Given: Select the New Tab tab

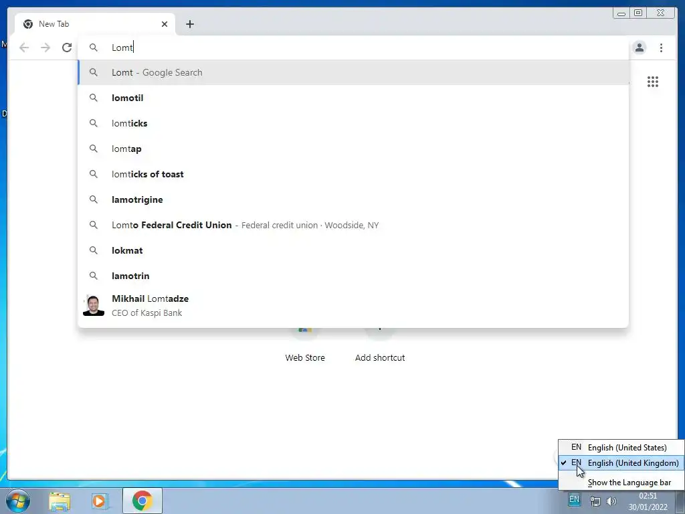Looking at the screenshot, I should coord(95,24).
